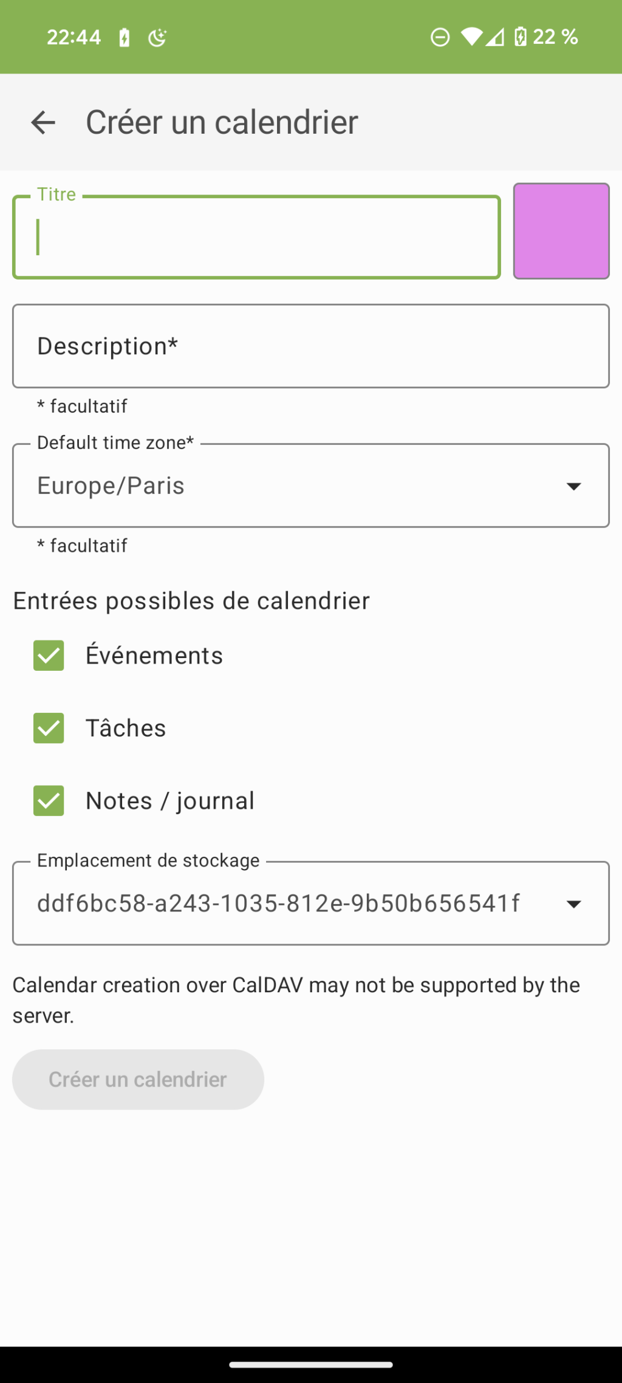Tap the Créer un calendrier submit button
Viewport: 622px width, 1383px height.
point(138,1079)
